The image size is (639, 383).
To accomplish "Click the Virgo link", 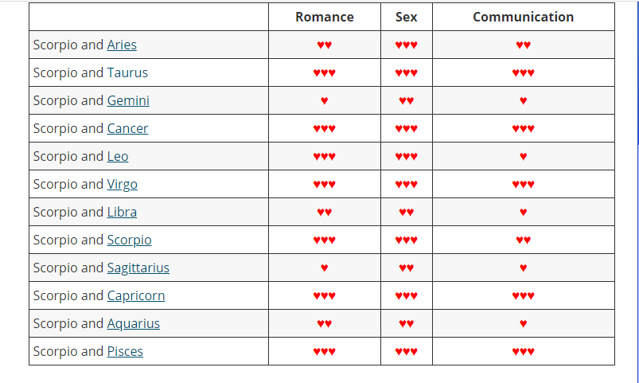I will pos(123,184).
